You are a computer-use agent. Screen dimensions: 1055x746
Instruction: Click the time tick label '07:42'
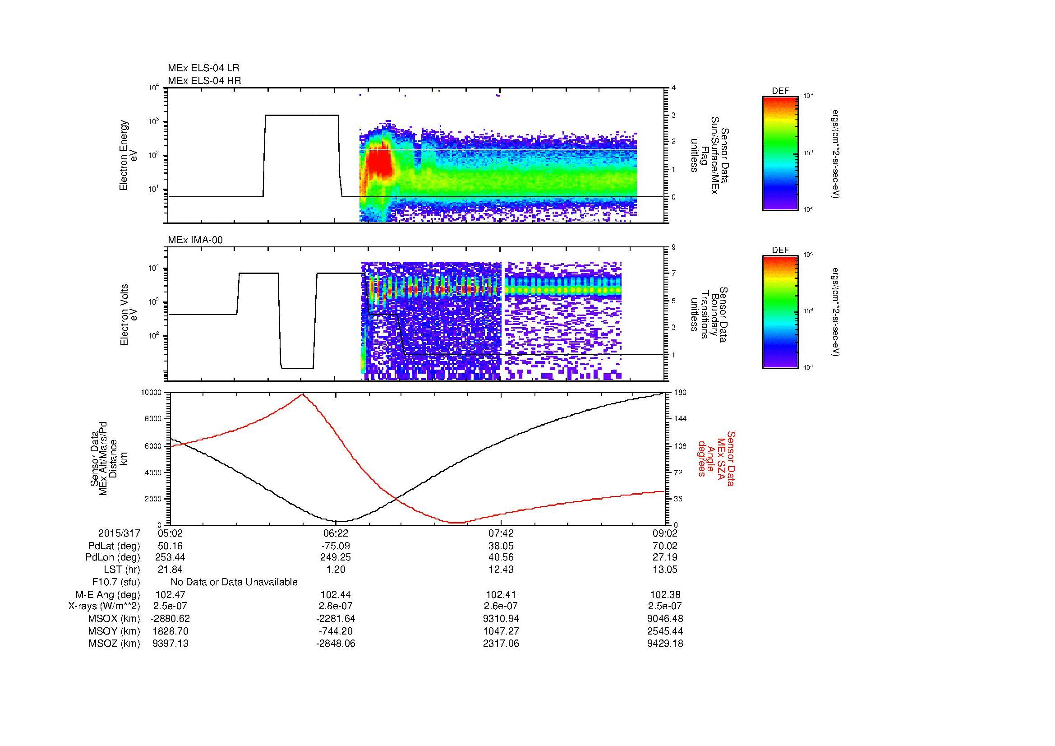coord(501,533)
